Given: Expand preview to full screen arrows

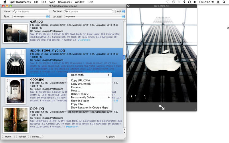Looking at the screenshot, I should (162, 107).
